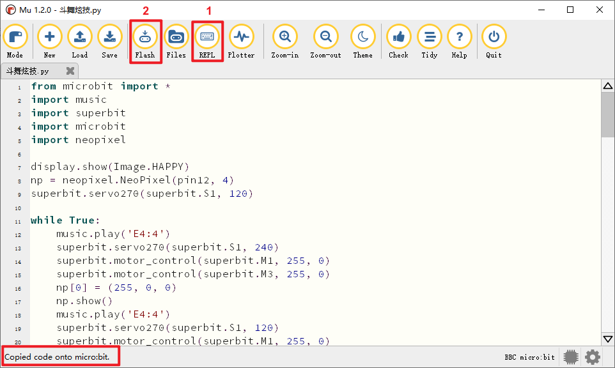Create a New file

49,42
